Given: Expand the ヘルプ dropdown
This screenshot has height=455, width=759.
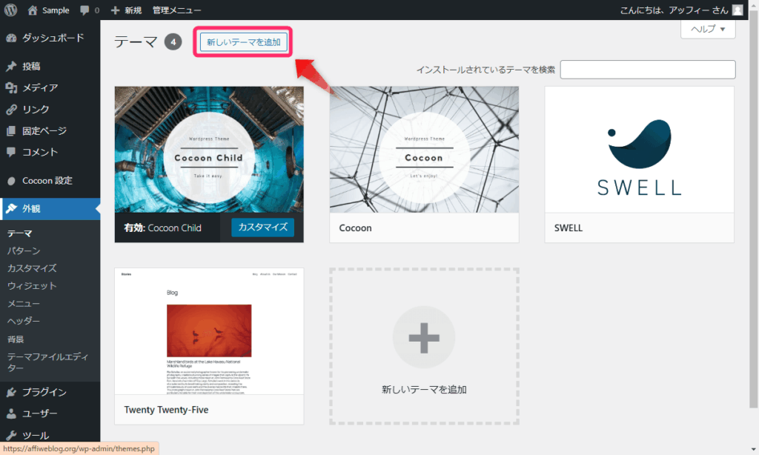Looking at the screenshot, I should [707, 29].
